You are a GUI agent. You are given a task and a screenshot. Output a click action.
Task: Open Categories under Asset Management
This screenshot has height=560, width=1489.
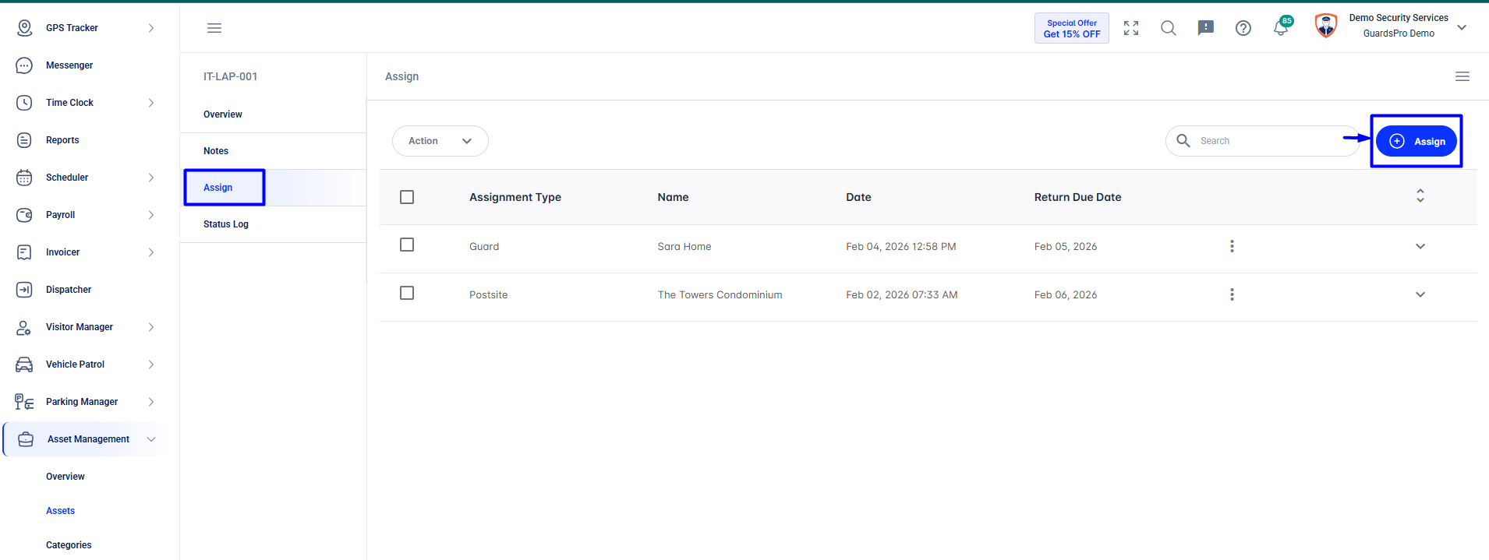coord(69,545)
